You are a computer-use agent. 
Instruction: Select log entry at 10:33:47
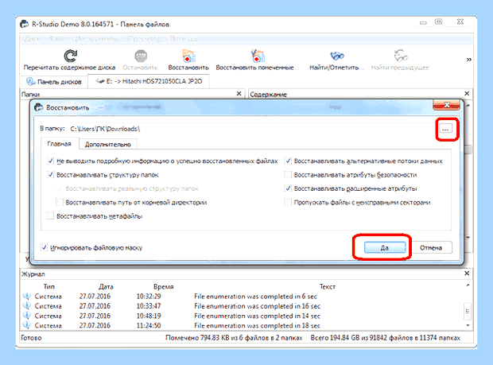coord(242,306)
